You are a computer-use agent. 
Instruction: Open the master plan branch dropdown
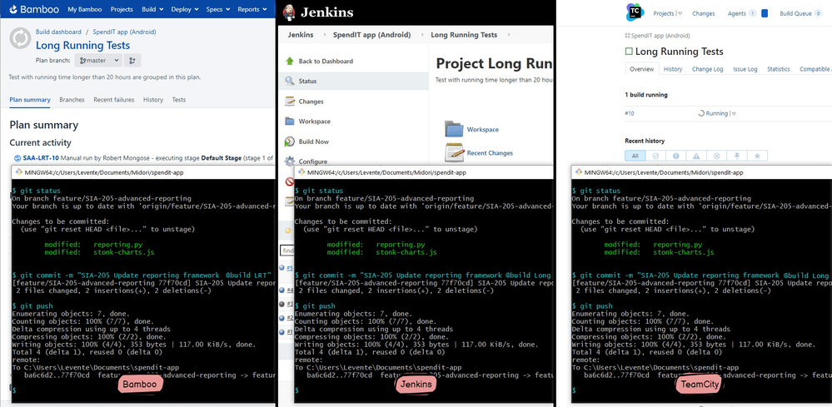pos(98,61)
